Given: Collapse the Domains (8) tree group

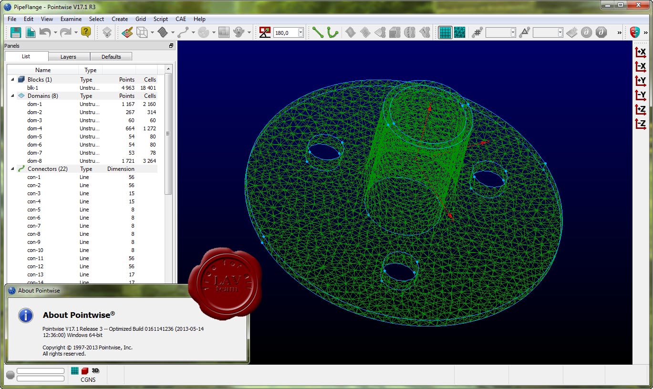Looking at the screenshot, I should (x=12, y=96).
